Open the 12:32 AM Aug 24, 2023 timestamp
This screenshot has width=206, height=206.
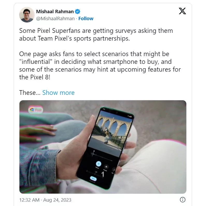point(45,200)
